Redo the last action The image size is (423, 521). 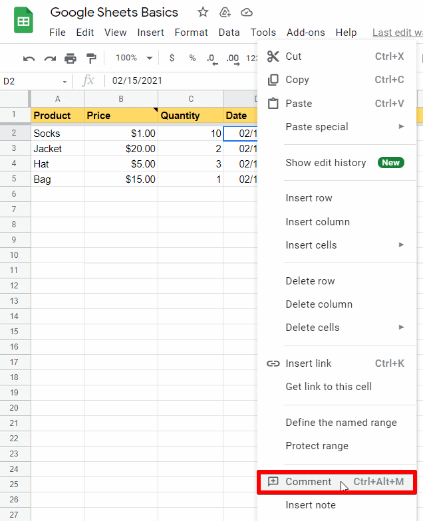click(x=50, y=58)
